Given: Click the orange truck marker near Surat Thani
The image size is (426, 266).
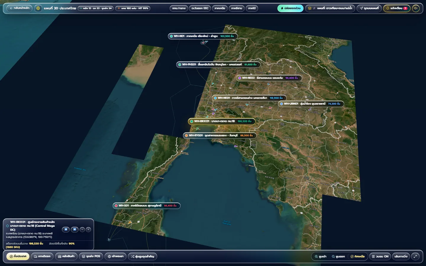Looking at the screenshot, I should (x=130, y=222).
